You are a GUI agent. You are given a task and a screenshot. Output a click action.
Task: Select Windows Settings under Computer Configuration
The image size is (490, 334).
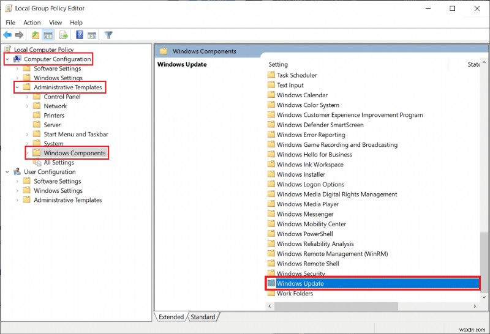58,78
